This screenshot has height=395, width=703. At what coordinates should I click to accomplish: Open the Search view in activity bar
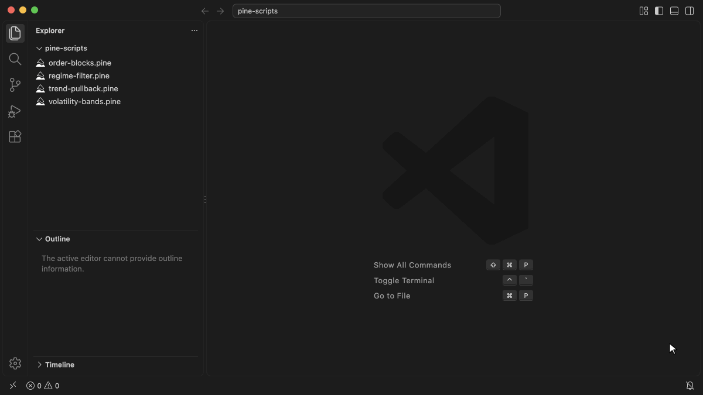(x=15, y=59)
